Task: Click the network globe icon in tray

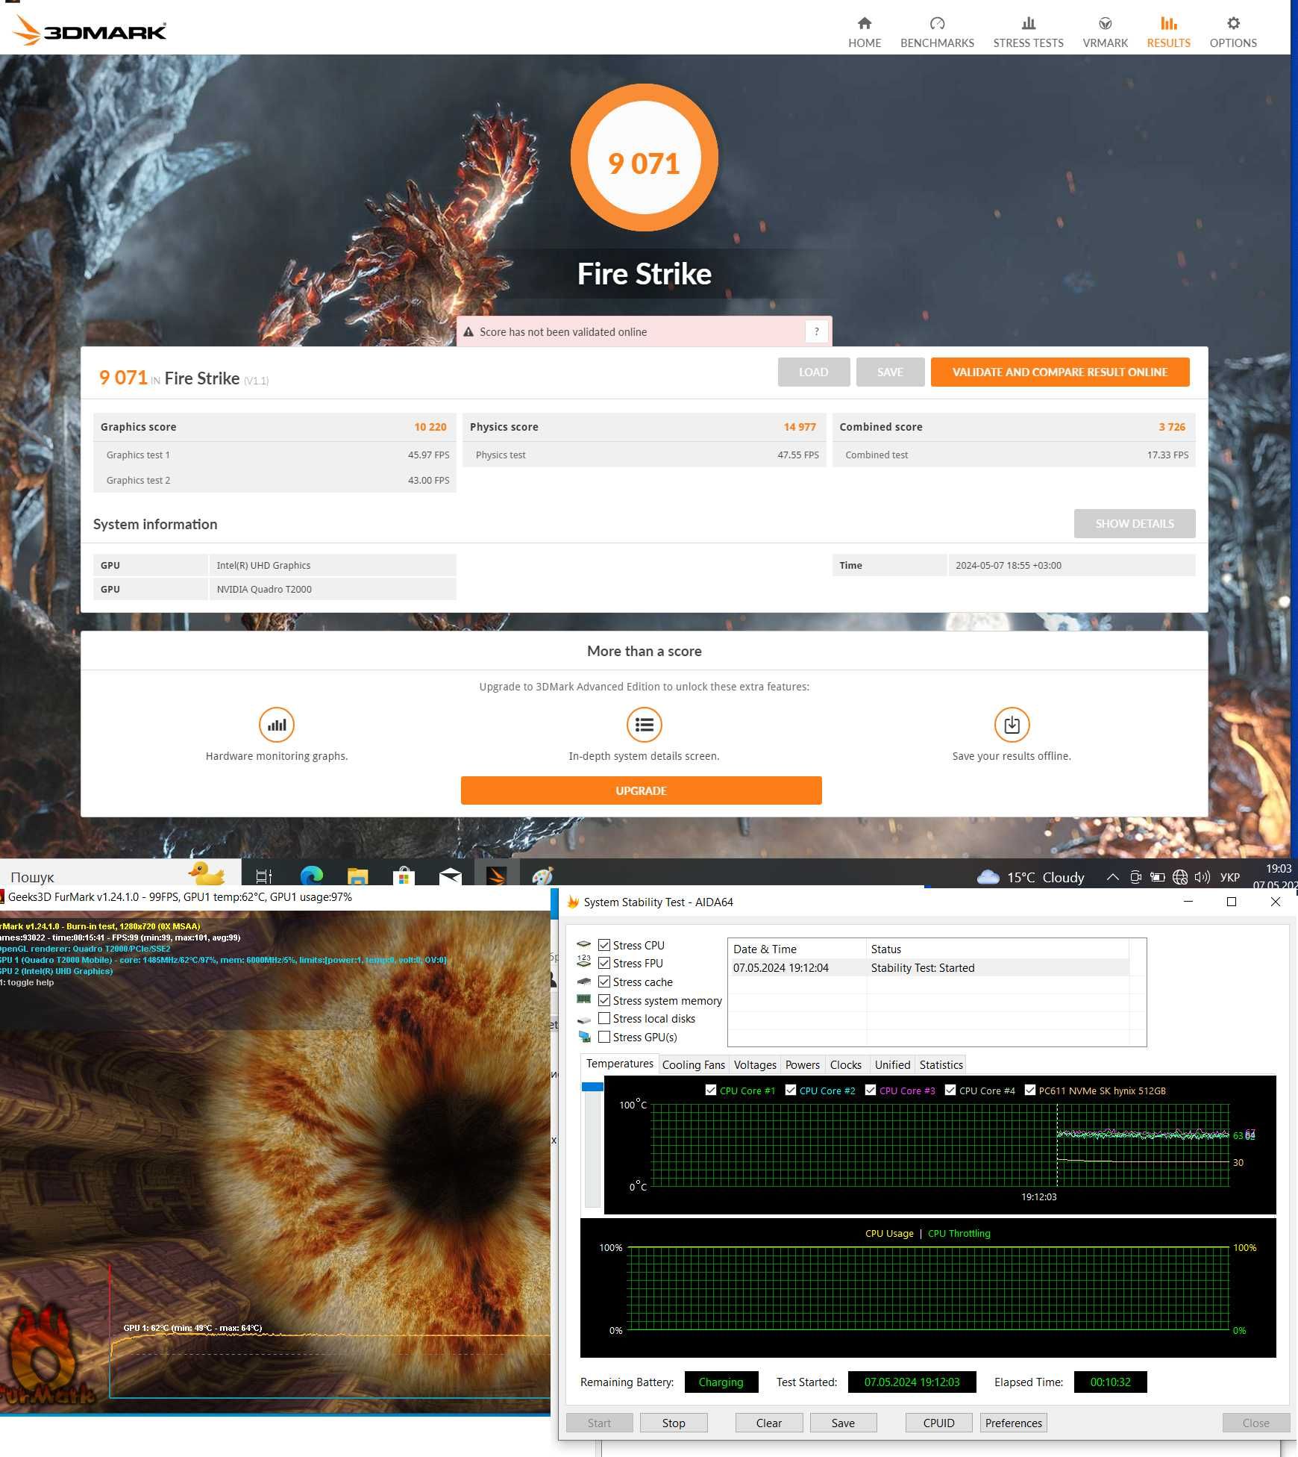Action: [x=1180, y=877]
